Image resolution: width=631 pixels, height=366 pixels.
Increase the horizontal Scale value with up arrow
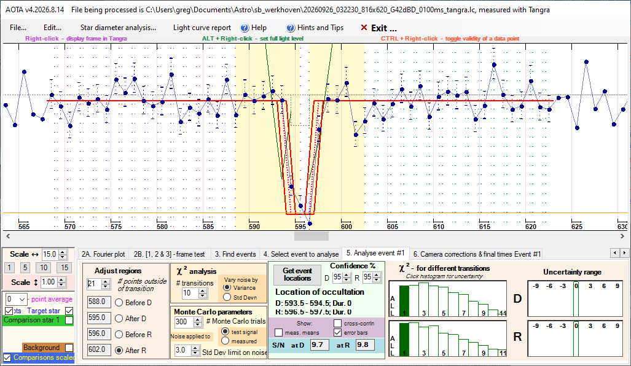point(63,252)
